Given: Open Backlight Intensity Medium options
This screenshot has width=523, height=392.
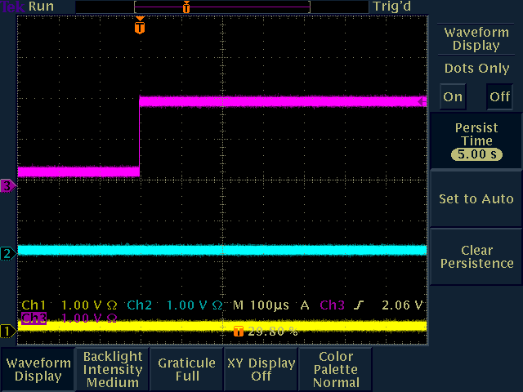Looking at the screenshot, I should tap(113, 369).
